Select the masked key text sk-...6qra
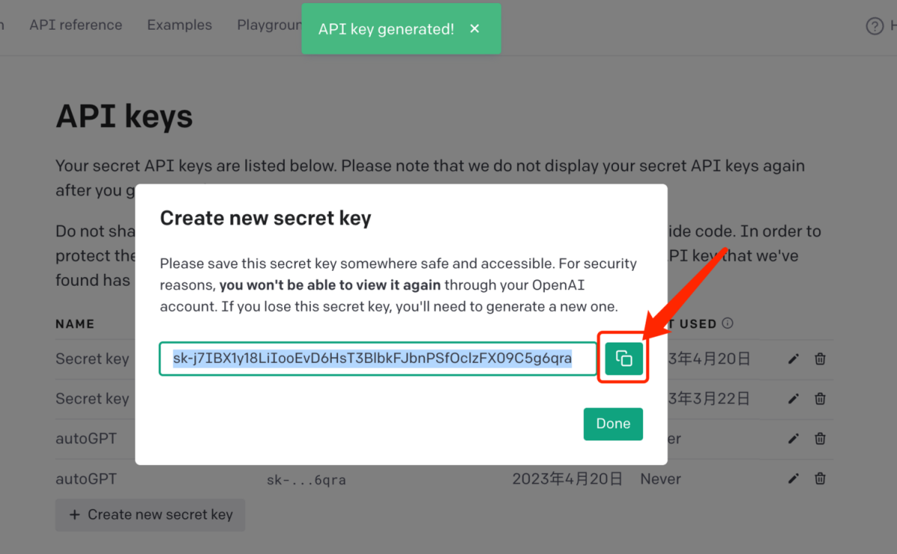 point(306,479)
